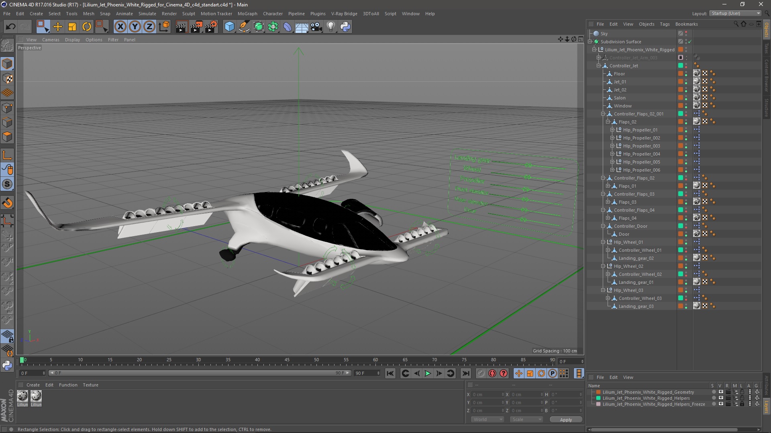The image size is (771, 433).
Task: Enable Axis mode tool
Action: [7, 155]
